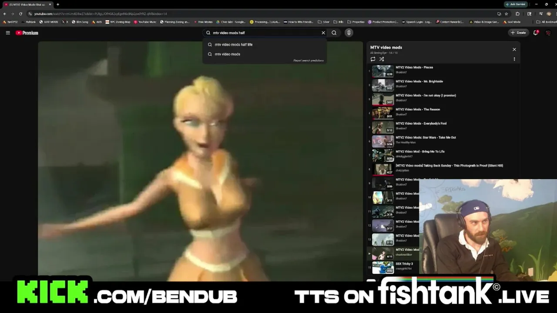The height and width of the screenshot is (313, 557).
Task: Start voice search with microphone icon
Action: tap(349, 33)
